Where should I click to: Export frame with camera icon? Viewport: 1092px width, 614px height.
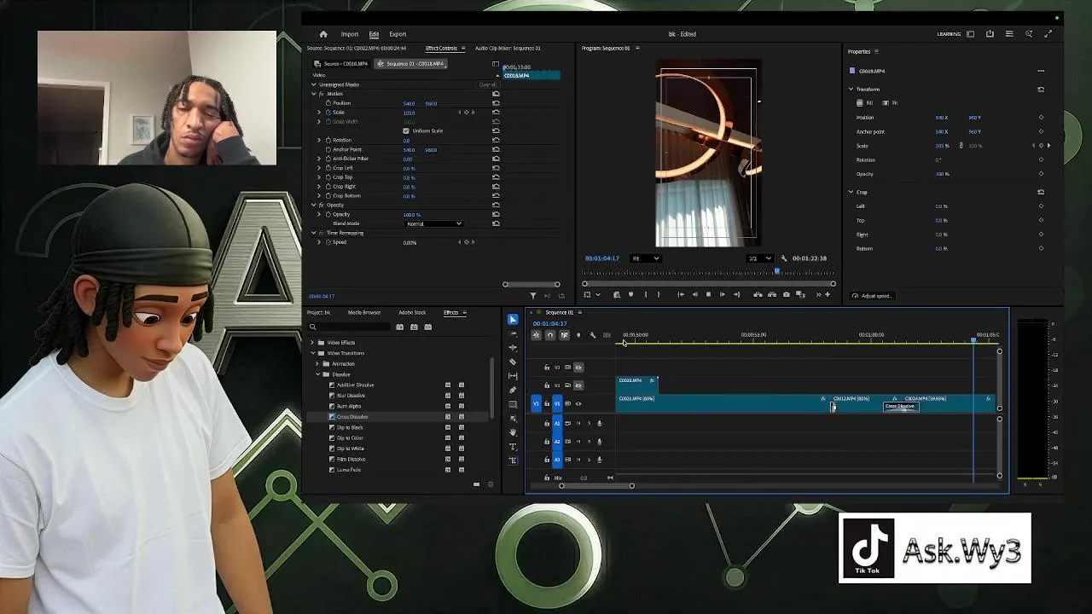pyautogui.click(x=787, y=294)
